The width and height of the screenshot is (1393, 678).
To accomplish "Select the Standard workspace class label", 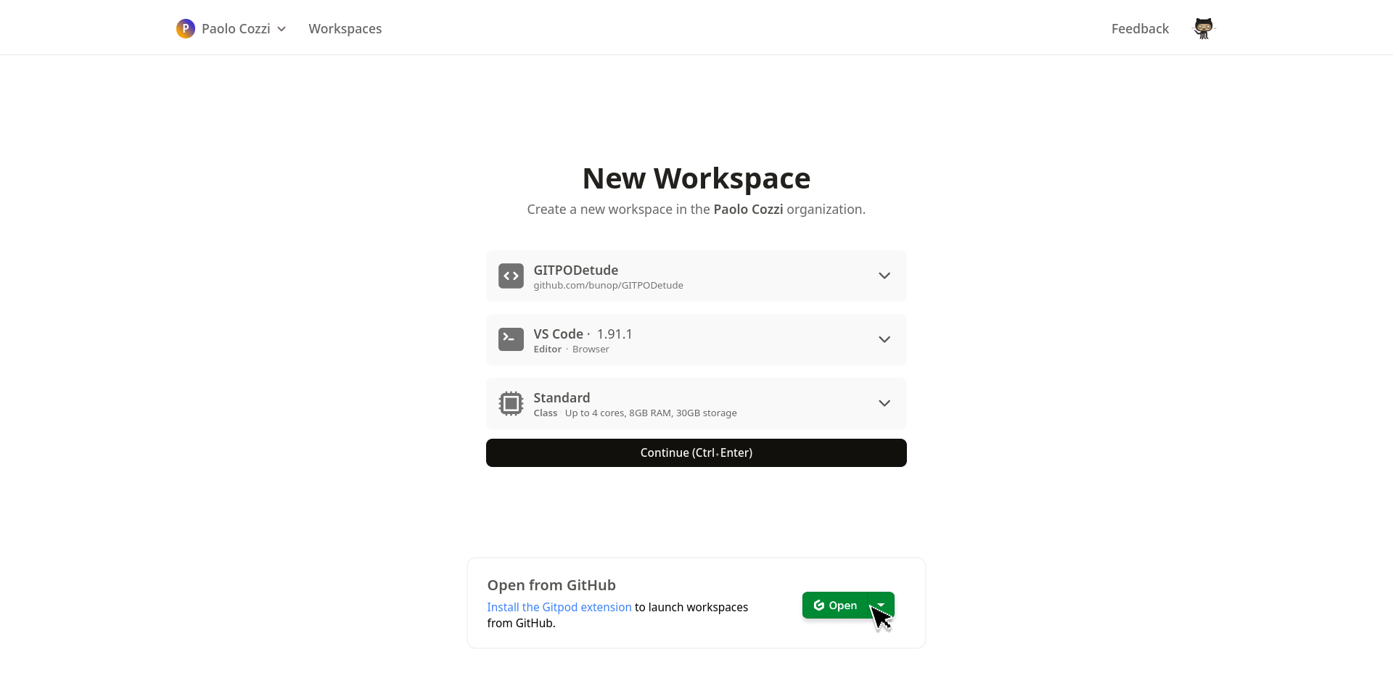I will pyautogui.click(x=562, y=398).
